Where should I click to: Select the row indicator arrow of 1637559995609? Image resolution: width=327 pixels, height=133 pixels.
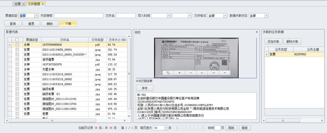click(10, 45)
